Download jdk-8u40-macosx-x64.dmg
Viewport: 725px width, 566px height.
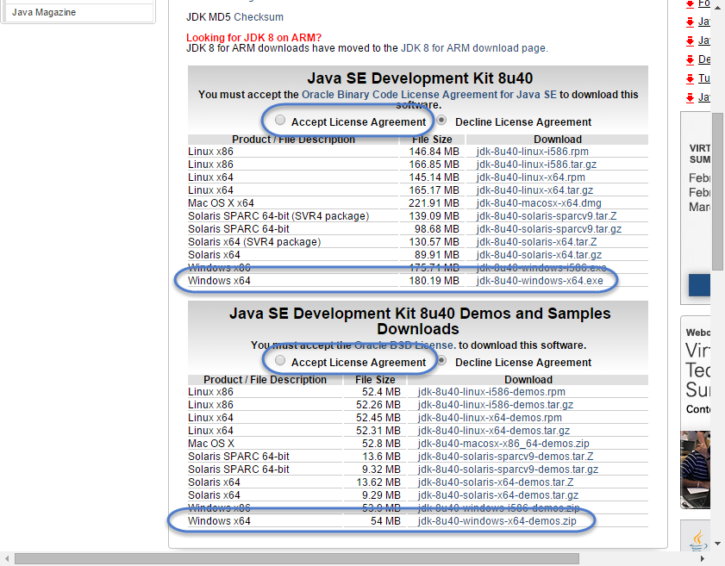click(539, 203)
